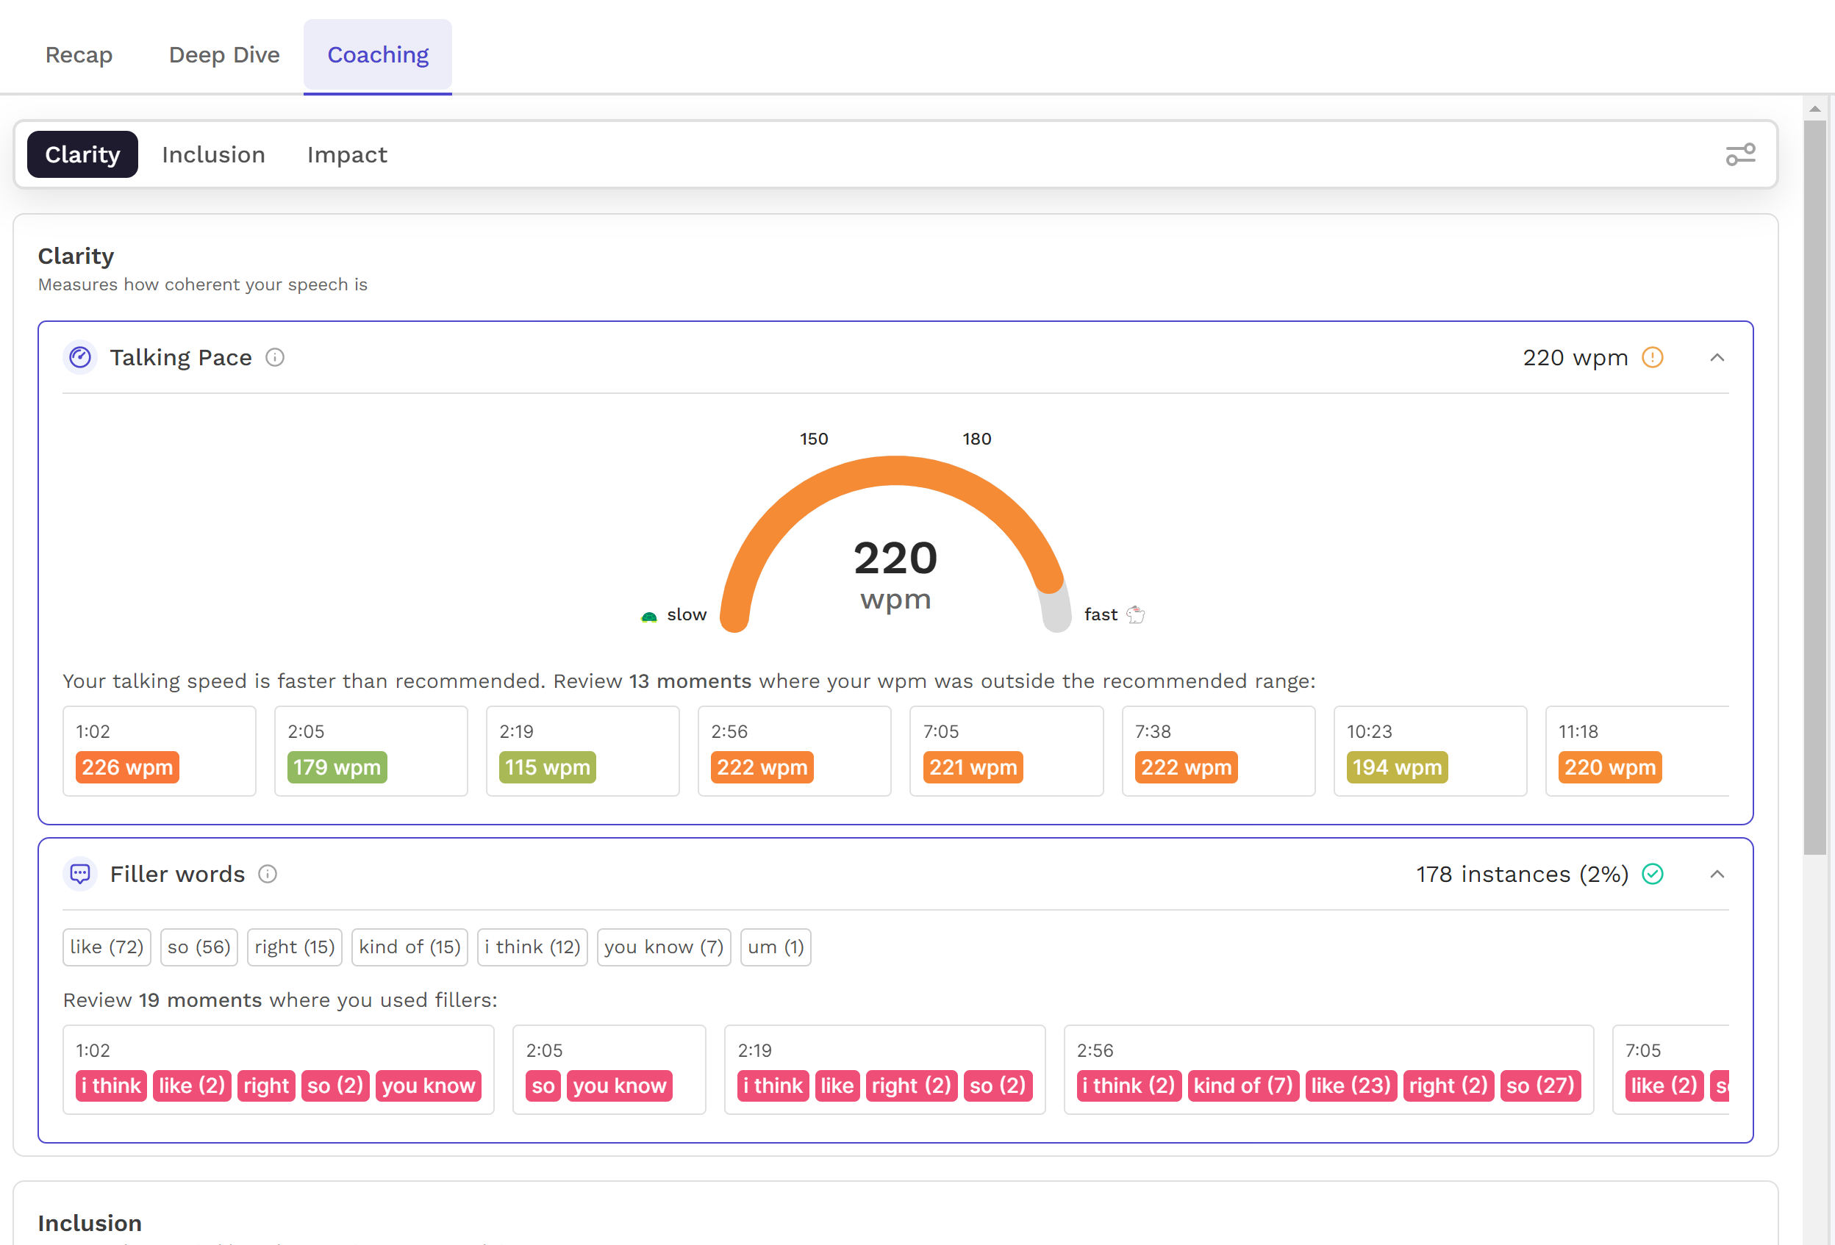Open the filter settings sliders icon
This screenshot has height=1245, width=1835.
1739,155
